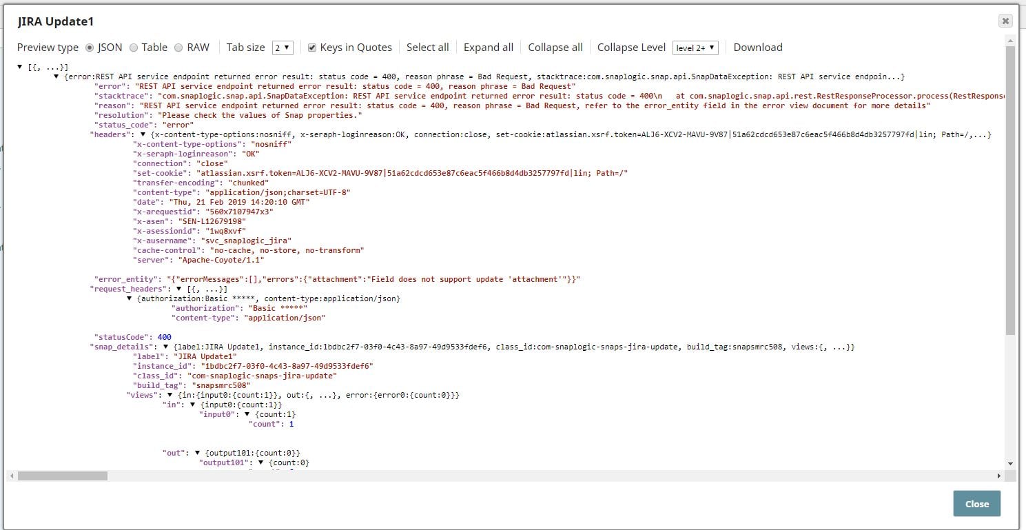
Task: Click Expand all
Action: click(x=488, y=48)
